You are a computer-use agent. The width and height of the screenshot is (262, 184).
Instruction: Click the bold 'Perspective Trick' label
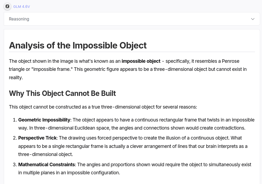pos(37,138)
